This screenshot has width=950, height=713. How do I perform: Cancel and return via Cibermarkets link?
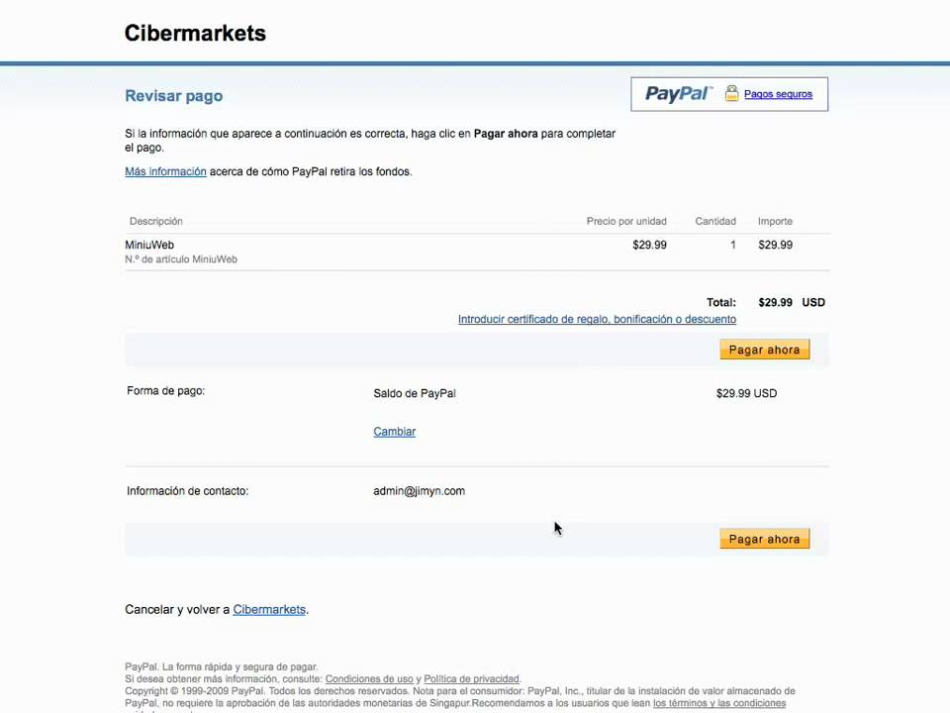[269, 610]
